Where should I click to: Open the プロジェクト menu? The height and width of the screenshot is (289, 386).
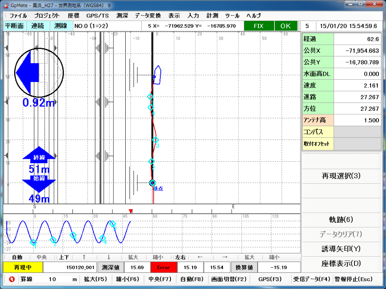(x=47, y=16)
